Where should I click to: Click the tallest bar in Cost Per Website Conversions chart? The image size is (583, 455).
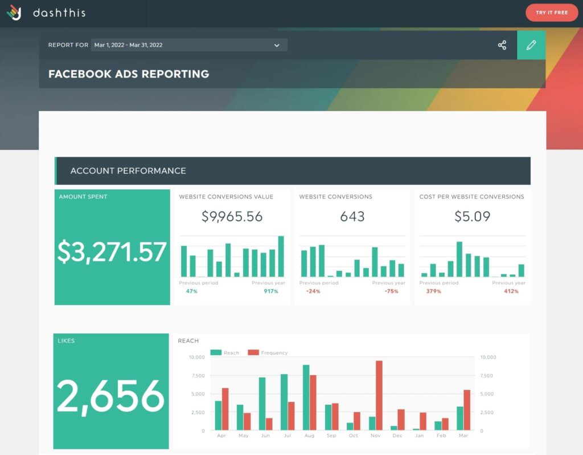(459, 259)
